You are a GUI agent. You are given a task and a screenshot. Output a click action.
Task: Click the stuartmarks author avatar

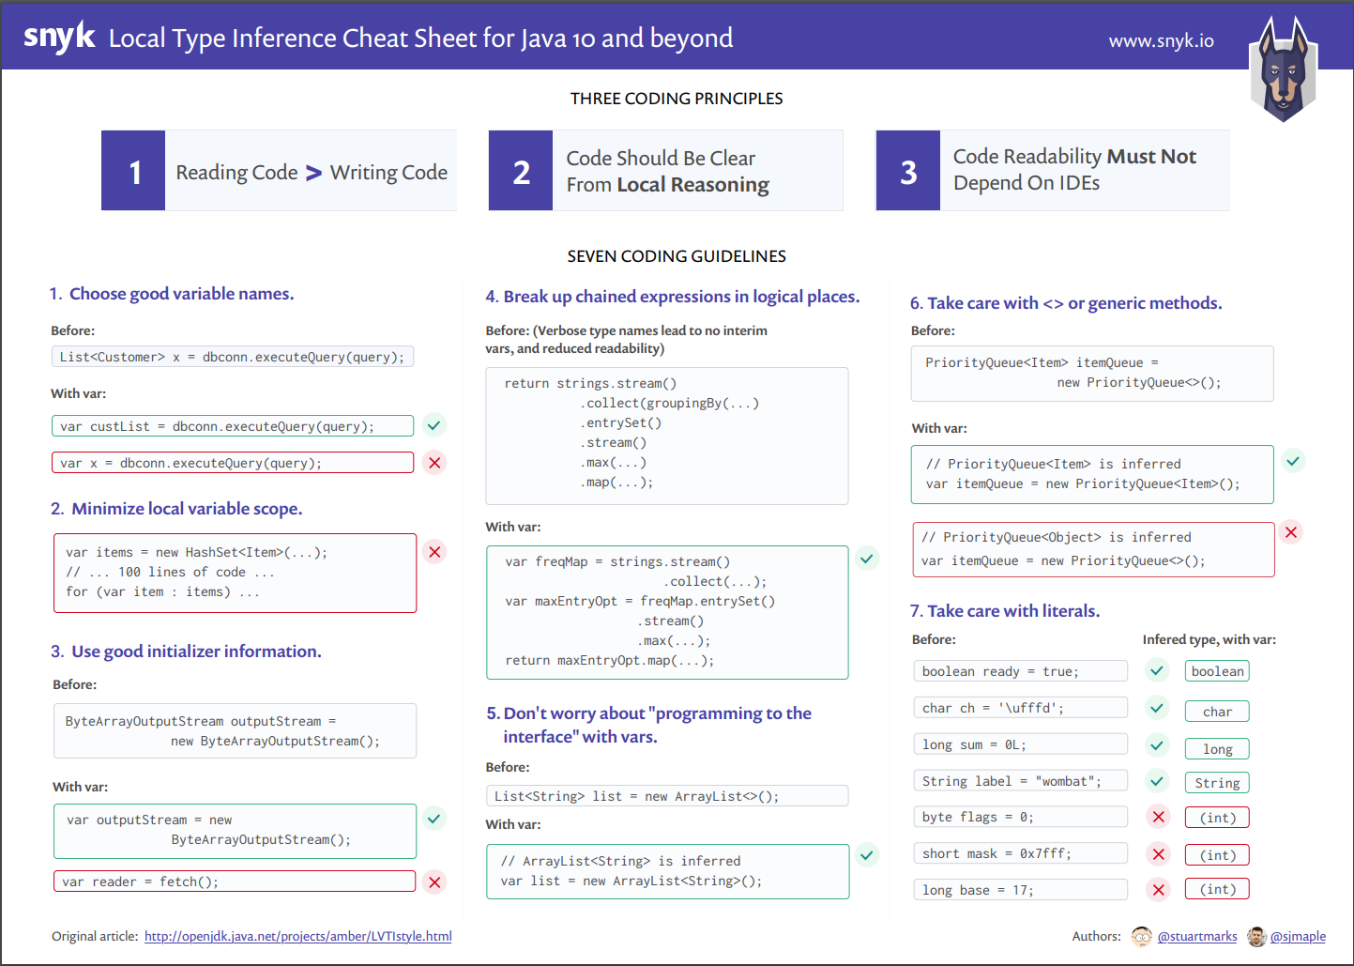pyautogui.click(x=1142, y=936)
